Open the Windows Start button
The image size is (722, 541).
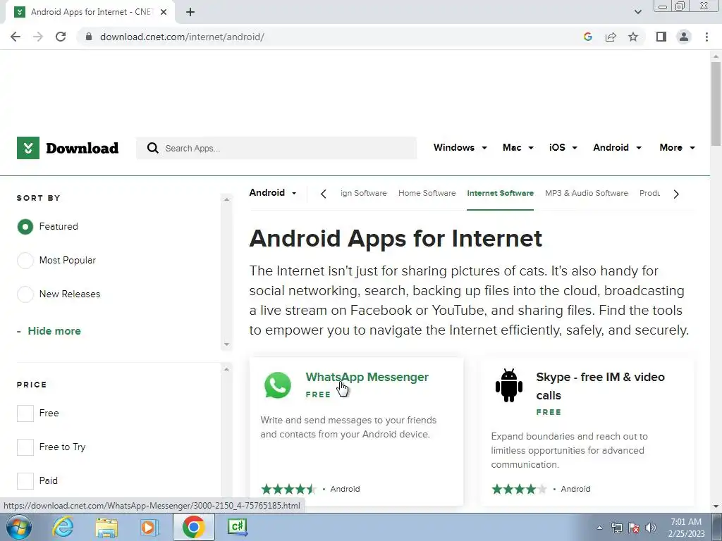(19, 527)
